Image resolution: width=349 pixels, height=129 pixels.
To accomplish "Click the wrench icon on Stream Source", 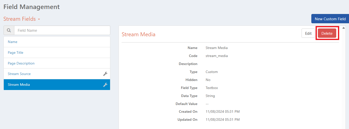I will pos(105,74).
